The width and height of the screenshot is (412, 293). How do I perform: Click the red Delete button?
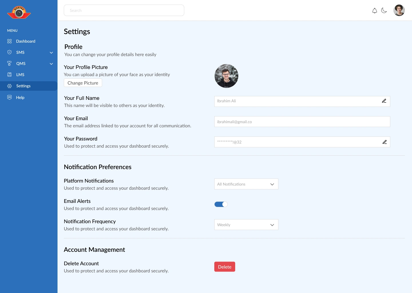click(225, 267)
